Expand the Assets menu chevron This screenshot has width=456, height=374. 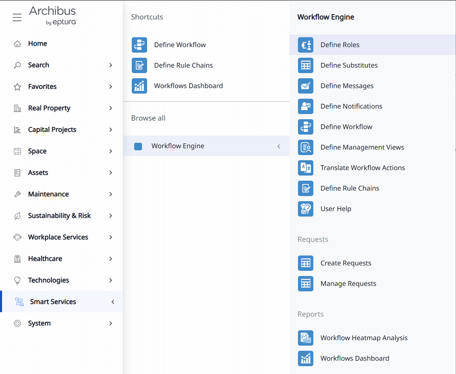pos(111,173)
